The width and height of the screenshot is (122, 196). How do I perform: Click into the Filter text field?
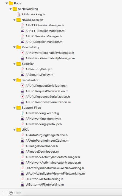[x=65, y=193]
